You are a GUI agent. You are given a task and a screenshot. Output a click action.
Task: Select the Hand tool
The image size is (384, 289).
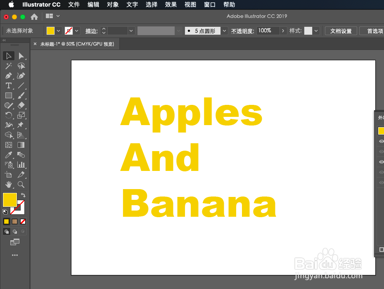coord(9,185)
